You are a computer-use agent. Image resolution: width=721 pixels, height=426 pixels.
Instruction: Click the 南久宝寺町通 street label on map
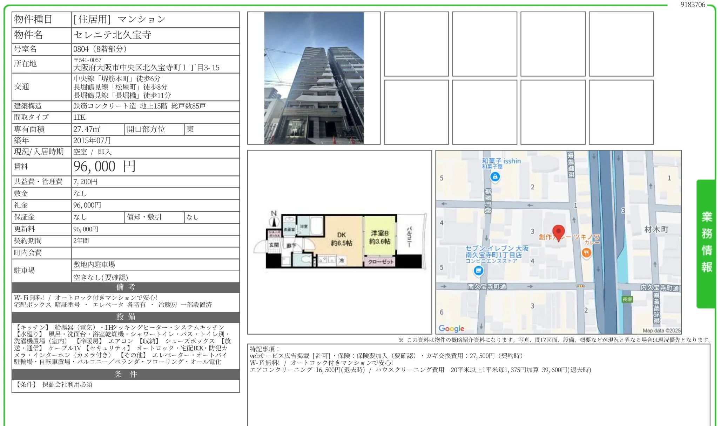pos(487,286)
